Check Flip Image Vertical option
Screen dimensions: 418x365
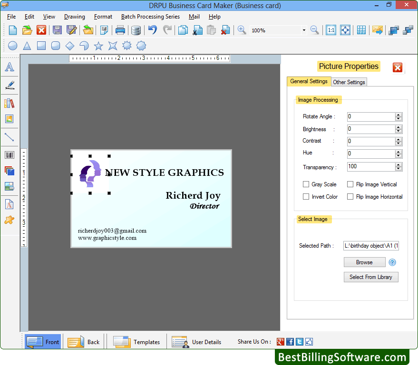click(x=350, y=184)
